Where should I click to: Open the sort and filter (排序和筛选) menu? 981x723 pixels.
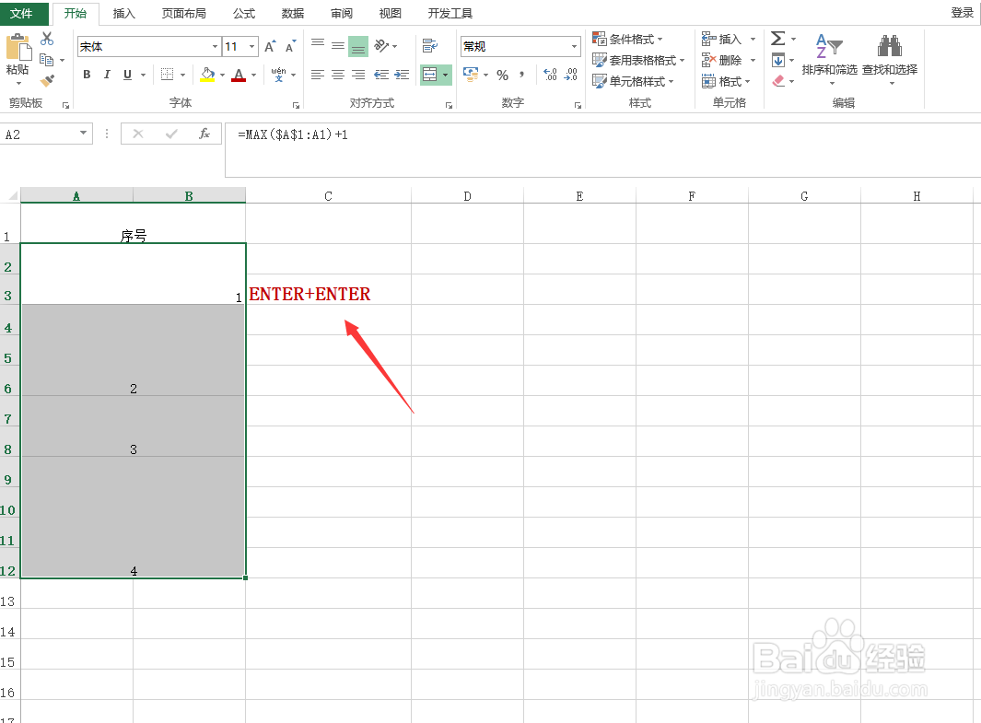pos(829,60)
